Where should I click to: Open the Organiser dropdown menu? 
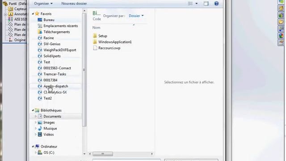click(x=43, y=4)
